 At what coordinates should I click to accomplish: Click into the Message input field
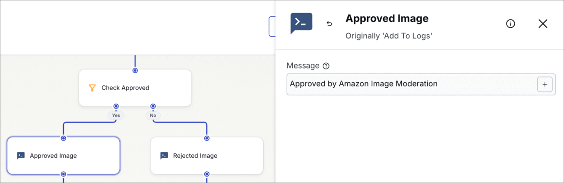(x=421, y=84)
